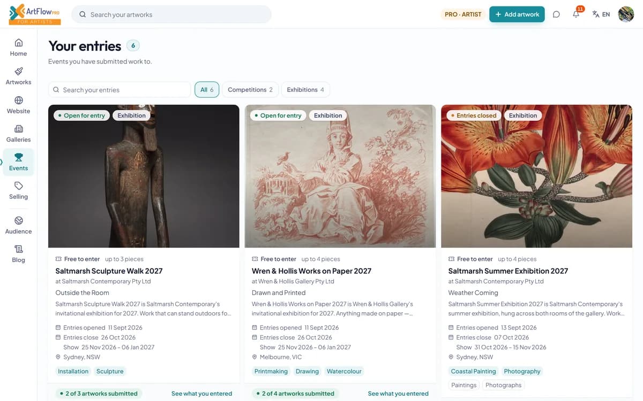Screen dimensions: 643x401
Task: Click the Drawing tag
Action: (307, 372)
